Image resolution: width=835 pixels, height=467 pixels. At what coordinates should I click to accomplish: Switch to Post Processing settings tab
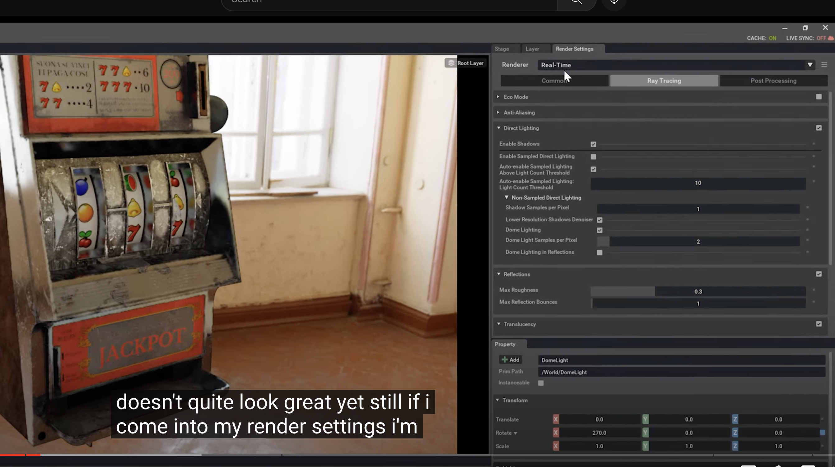click(x=773, y=81)
